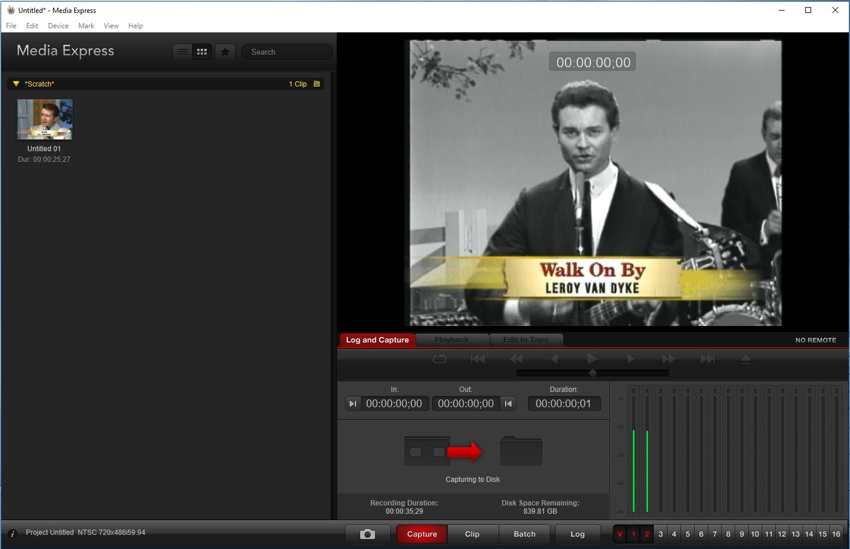Enable audio channel 15
This screenshot has height=549, width=850.
pos(823,534)
